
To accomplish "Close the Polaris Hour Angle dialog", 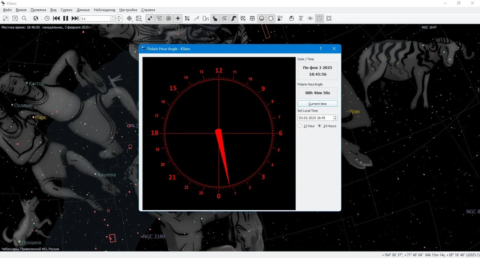I will click(334, 49).
